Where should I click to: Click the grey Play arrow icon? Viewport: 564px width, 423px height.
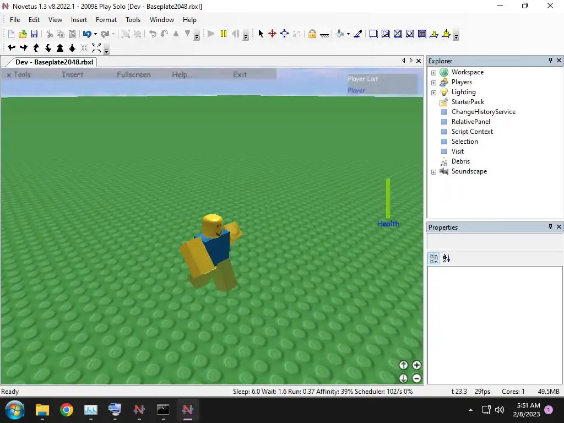pos(211,34)
